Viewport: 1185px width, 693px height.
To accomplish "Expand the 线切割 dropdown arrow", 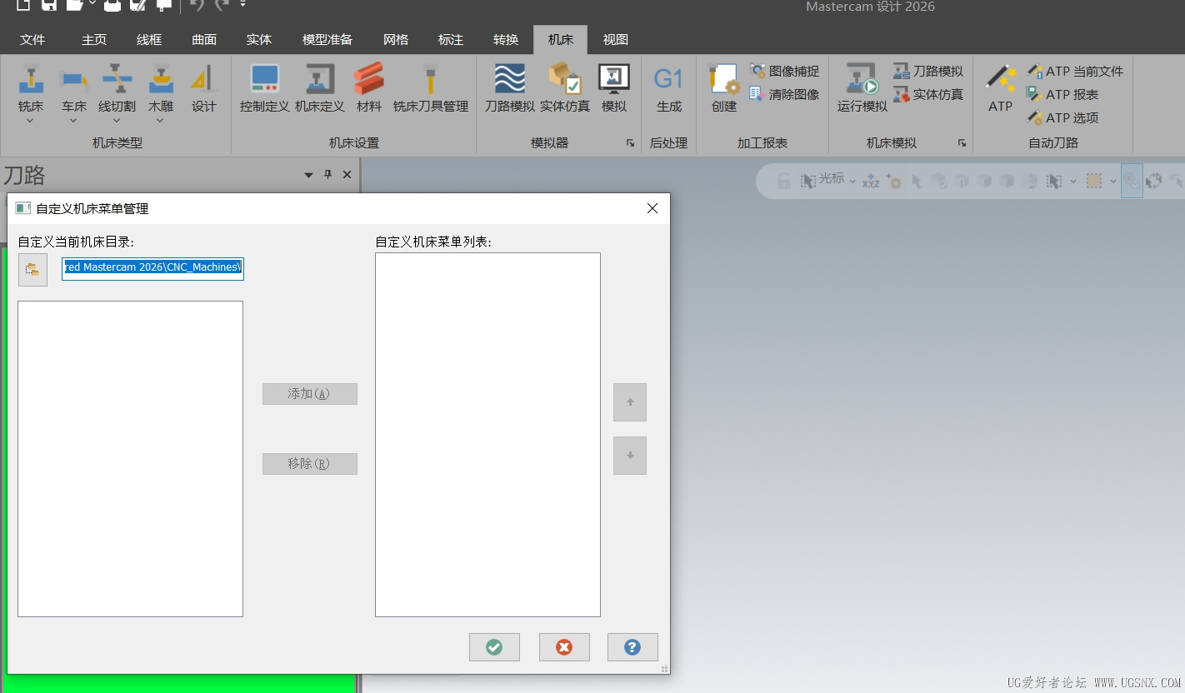I will coord(117,121).
